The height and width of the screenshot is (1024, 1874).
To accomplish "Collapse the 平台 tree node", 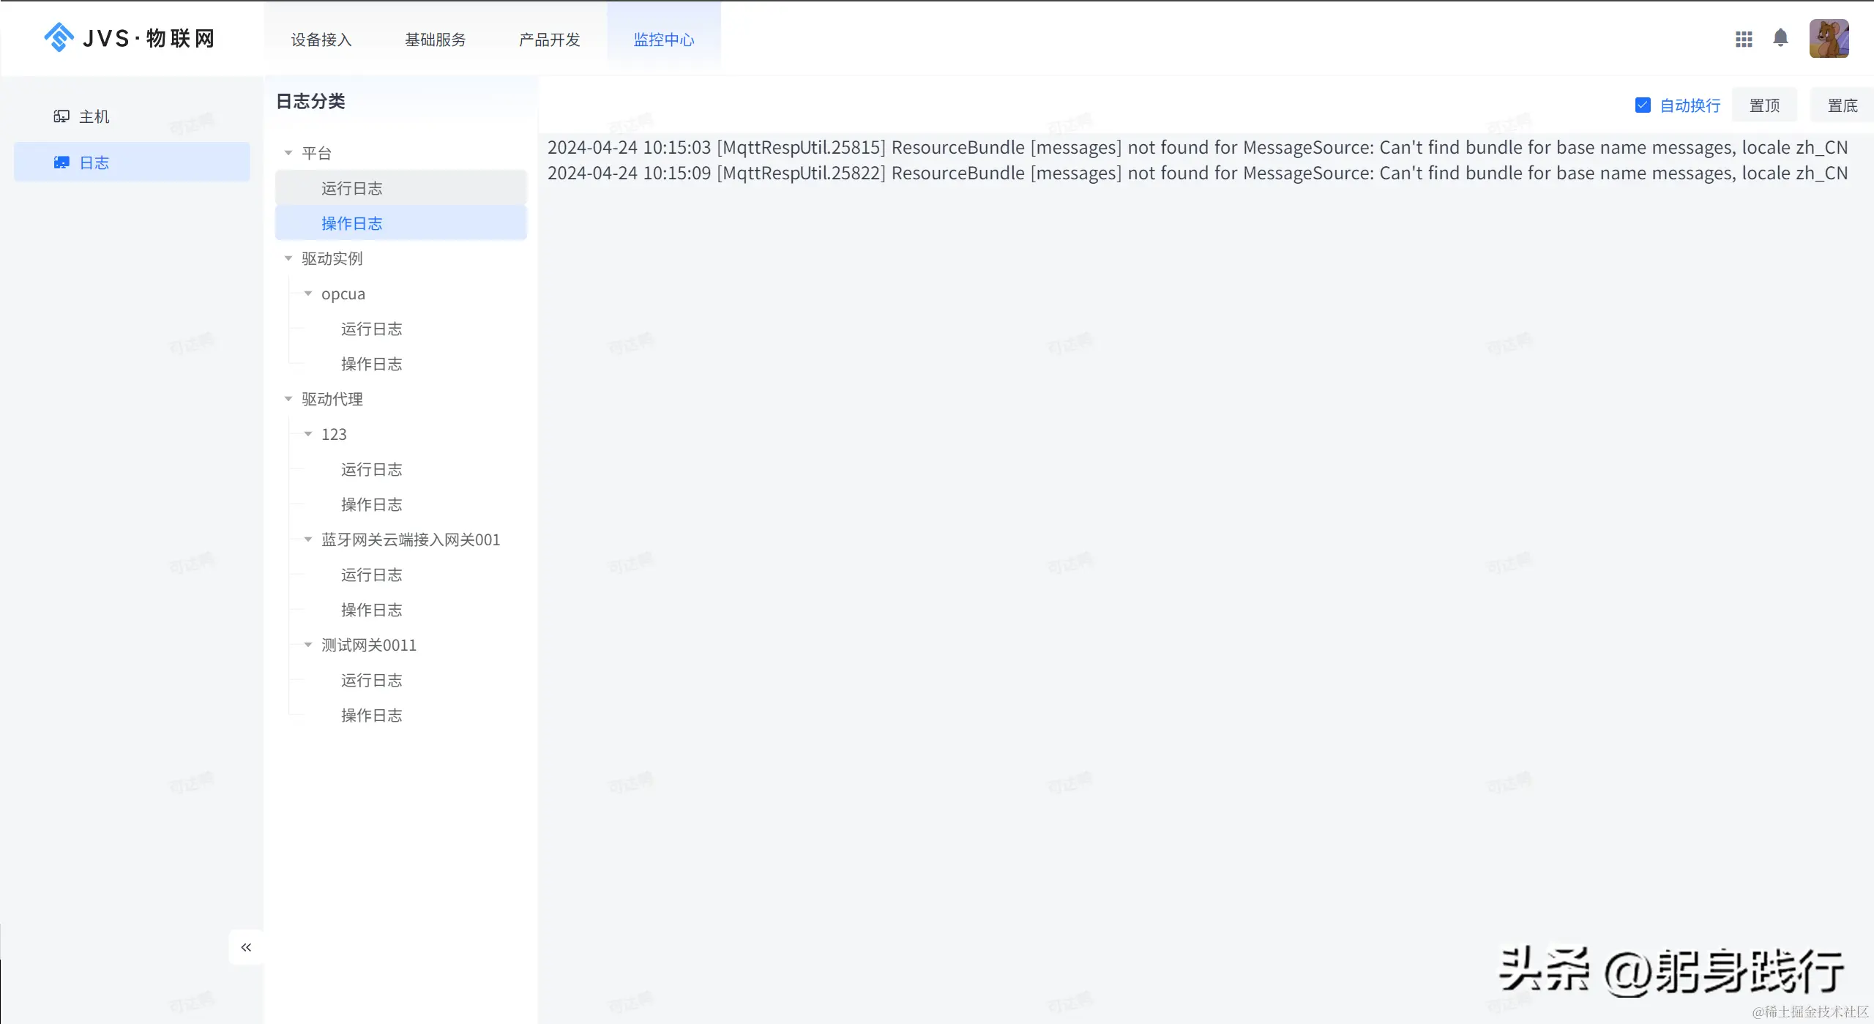I will pyautogui.click(x=288, y=153).
